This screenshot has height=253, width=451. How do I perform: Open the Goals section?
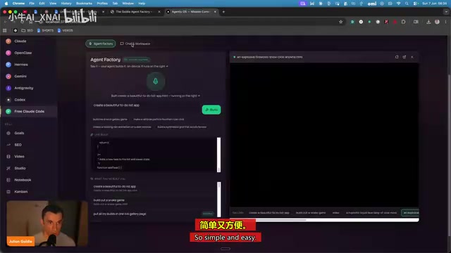click(x=19, y=133)
